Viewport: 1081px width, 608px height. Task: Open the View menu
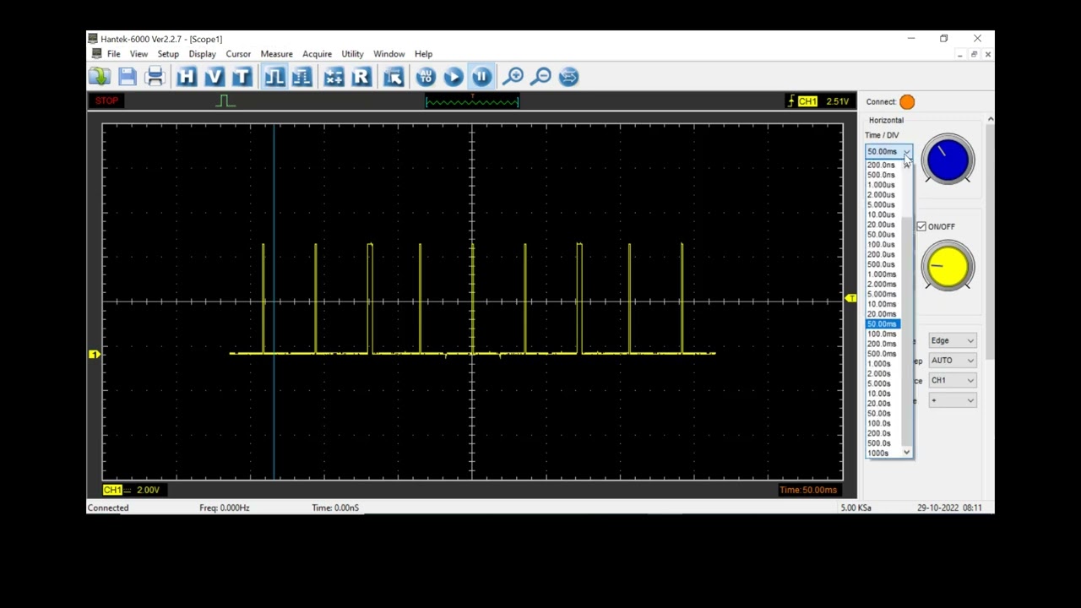[x=139, y=54]
